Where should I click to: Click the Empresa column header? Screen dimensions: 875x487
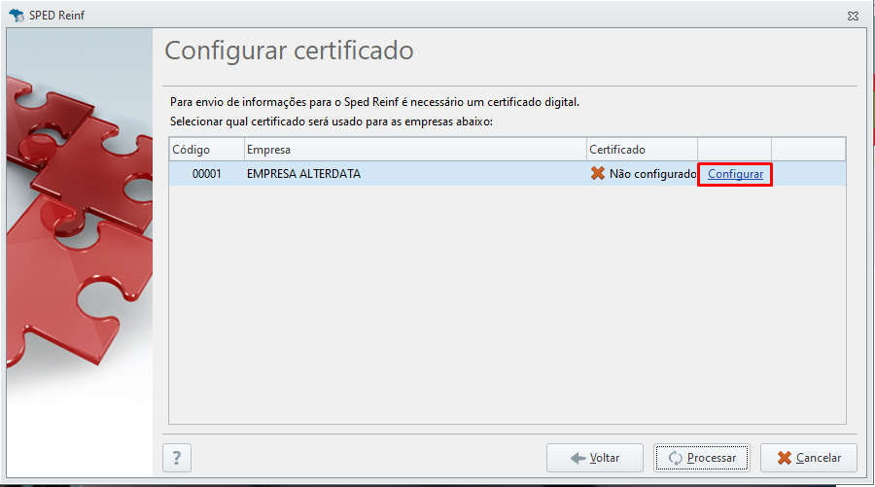415,150
